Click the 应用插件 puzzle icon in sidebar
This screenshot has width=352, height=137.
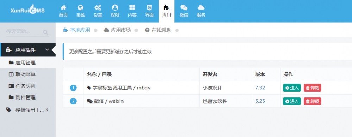pos(9,50)
